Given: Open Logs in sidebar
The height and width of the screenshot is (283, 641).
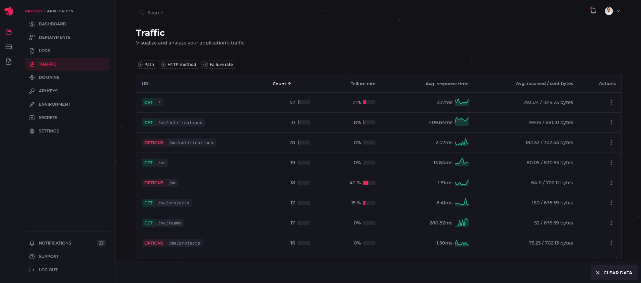Looking at the screenshot, I should tap(67, 51).
